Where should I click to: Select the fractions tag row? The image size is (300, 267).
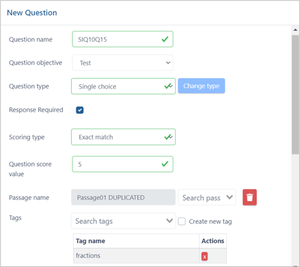click(150, 255)
